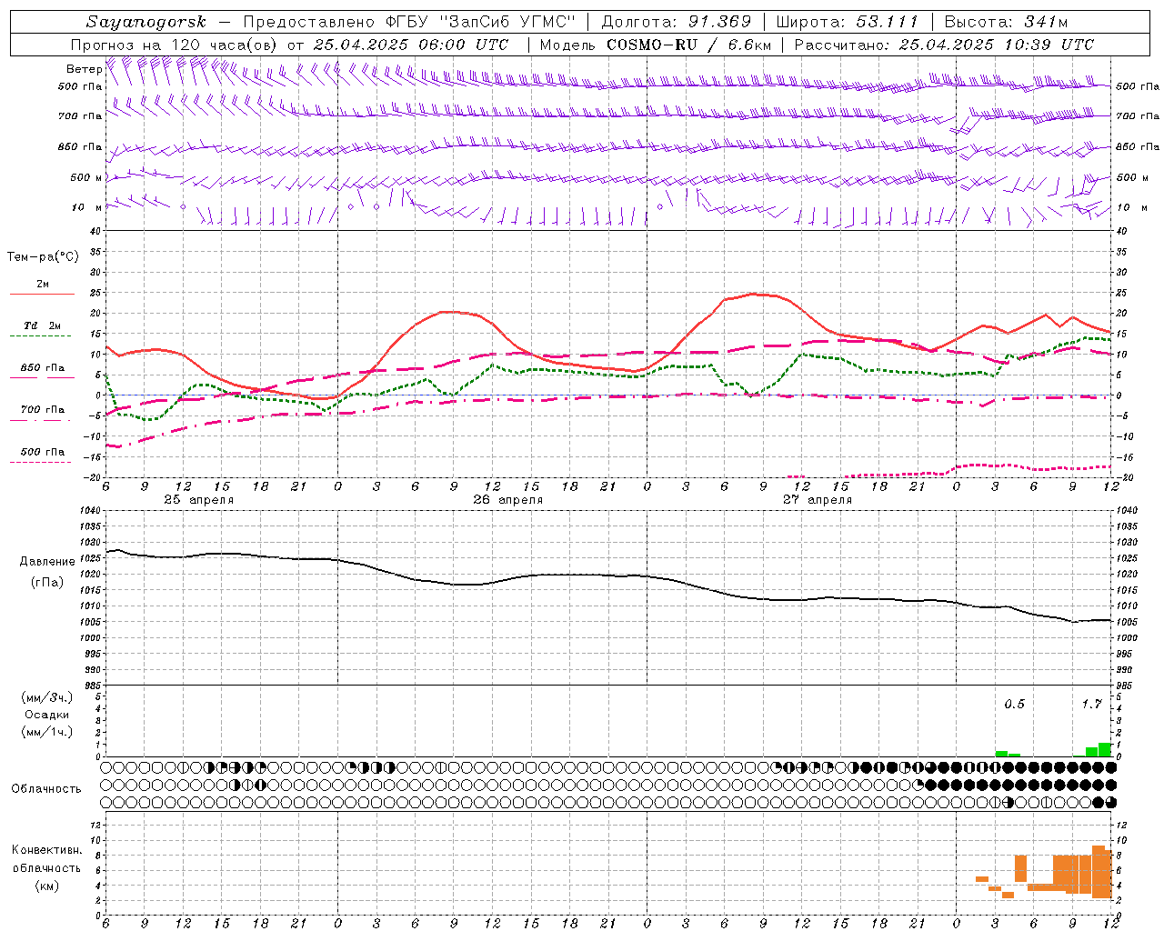Click '850 гПа' in the temperature legend
Viewport: 1164px width, 931px height.
[42, 368]
